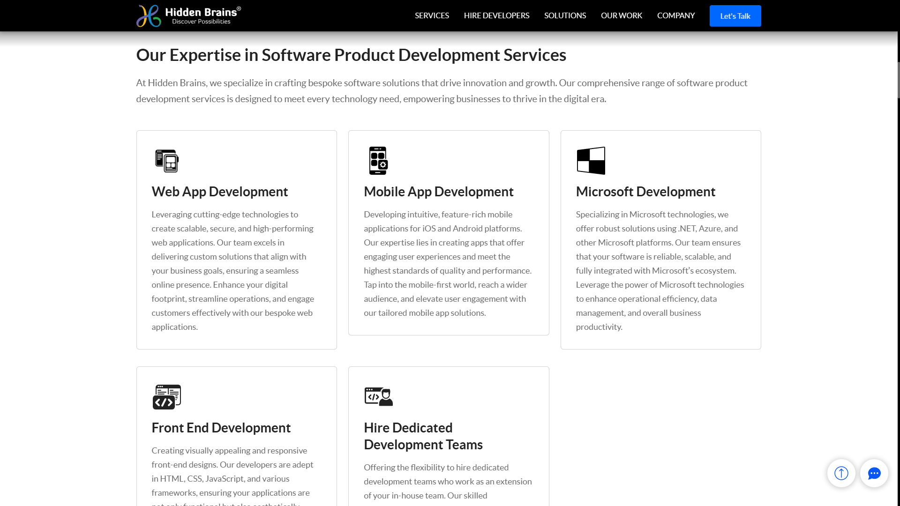The height and width of the screenshot is (506, 900).
Task: Click the 'Discover Possibilities' tagline text
Action: coord(201,22)
